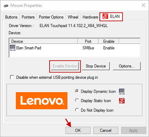Click the Device column header

[43, 41]
